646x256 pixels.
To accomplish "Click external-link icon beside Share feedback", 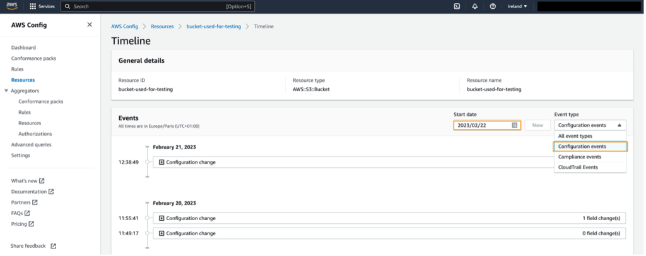I will 53,246.
